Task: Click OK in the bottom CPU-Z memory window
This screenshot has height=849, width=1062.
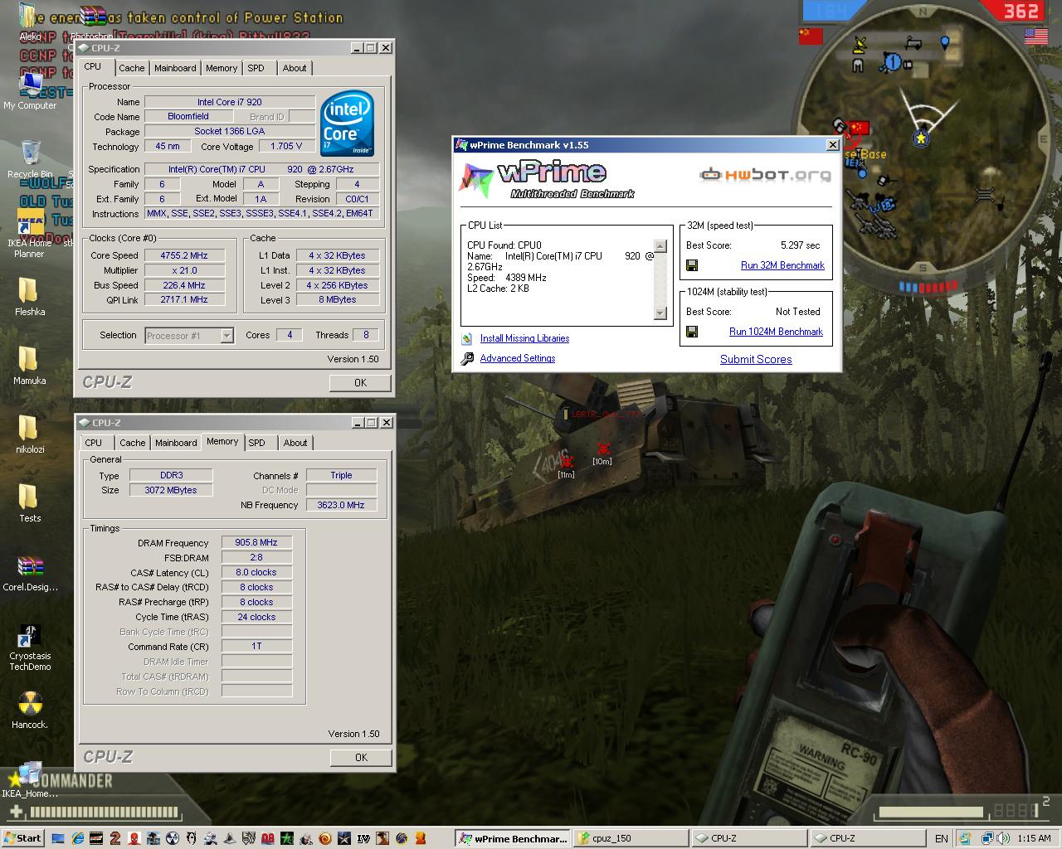Action: [361, 757]
